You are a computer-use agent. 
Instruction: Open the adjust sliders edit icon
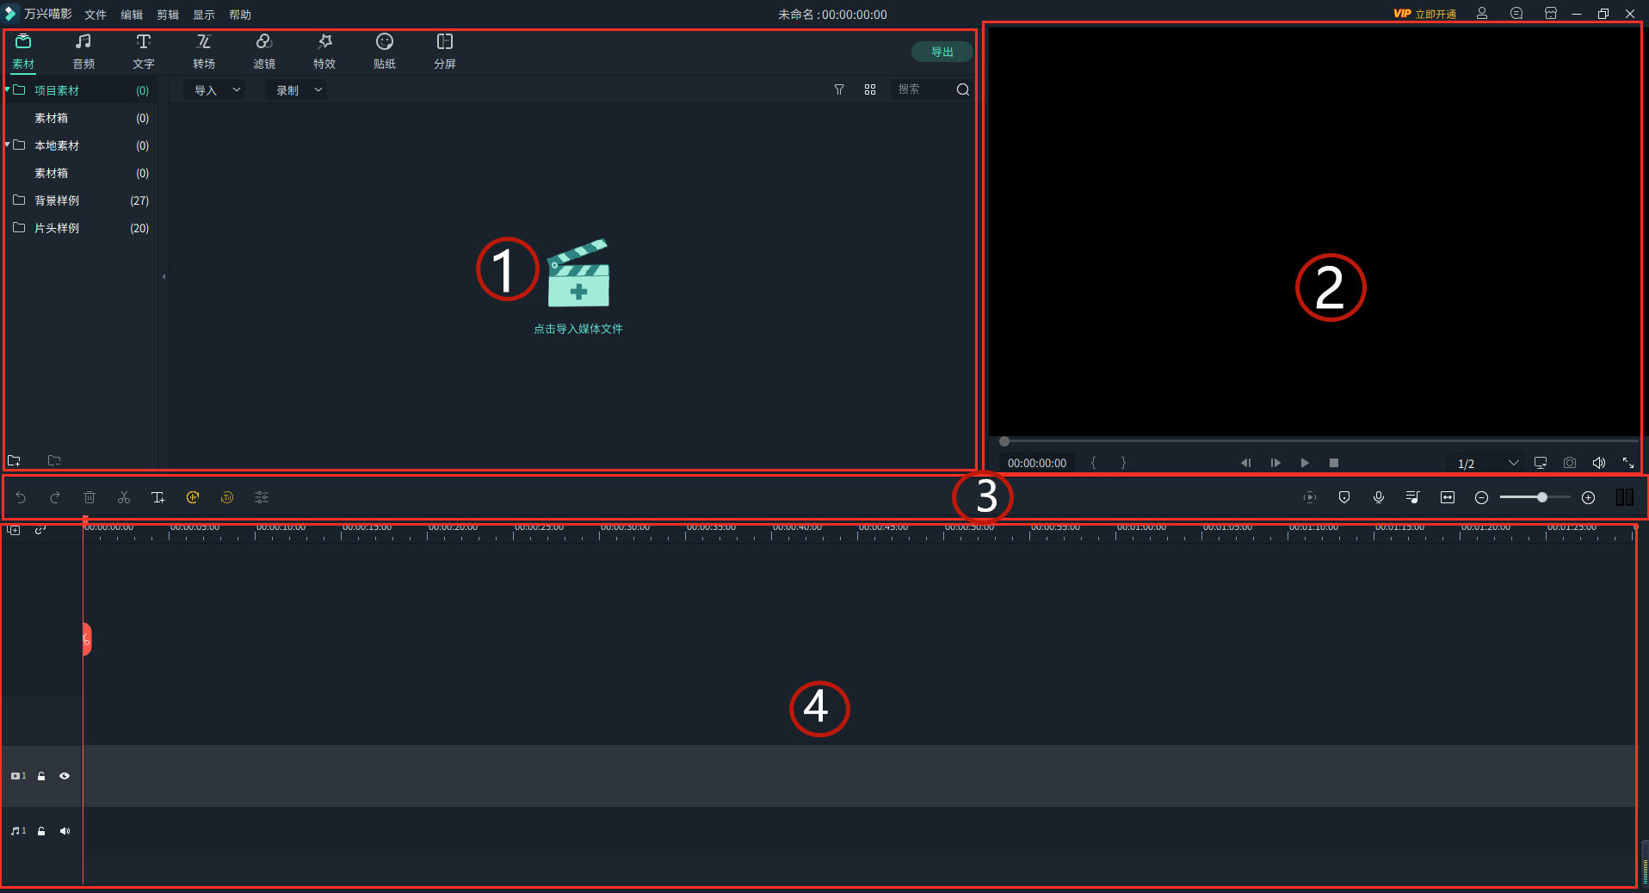coord(262,497)
